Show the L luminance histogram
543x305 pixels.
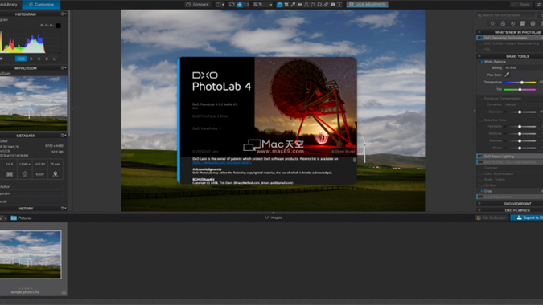(x=54, y=59)
